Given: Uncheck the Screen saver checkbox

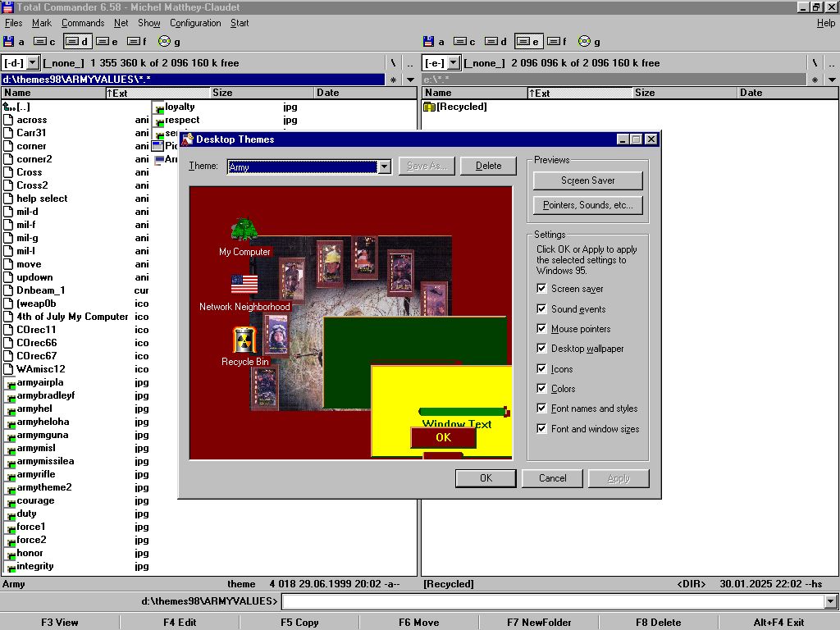Looking at the screenshot, I should tap(541, 289).
